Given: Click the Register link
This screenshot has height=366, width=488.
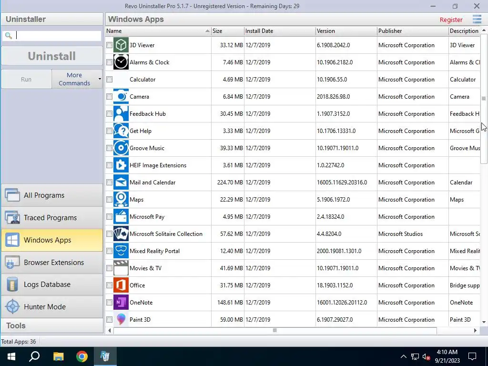Looking at the screenshot, I should point(451,20).
